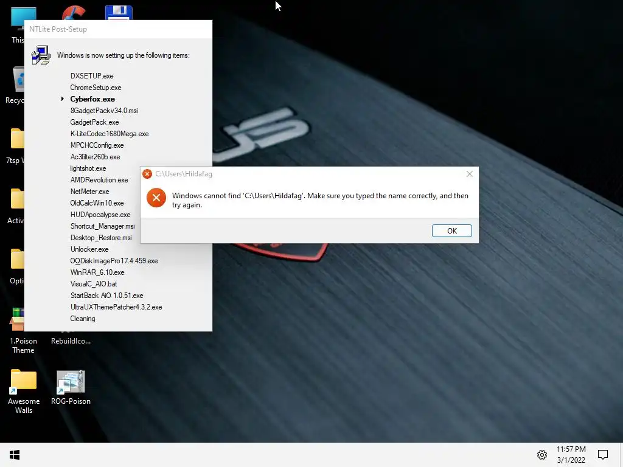The image size is (623, 467).
Task: Select WinRAR_6.10.exe entry
Action: (x=97, y=272)
